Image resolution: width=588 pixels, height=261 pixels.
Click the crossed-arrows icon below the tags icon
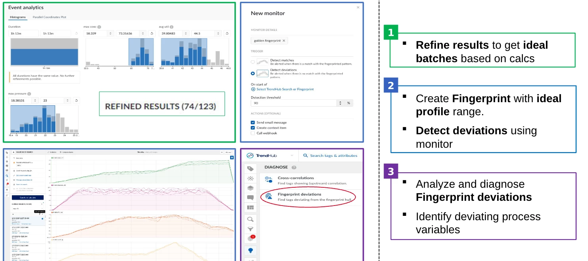(x=250, y=178)
